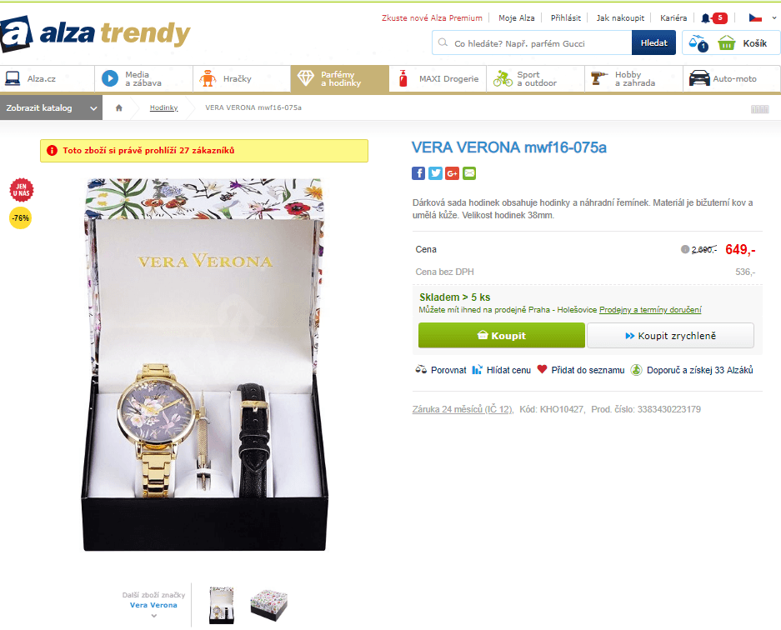Click the Google Plus share icon
Screen dimensions: 781x630
pyautogui.click(x=453, y=173)
